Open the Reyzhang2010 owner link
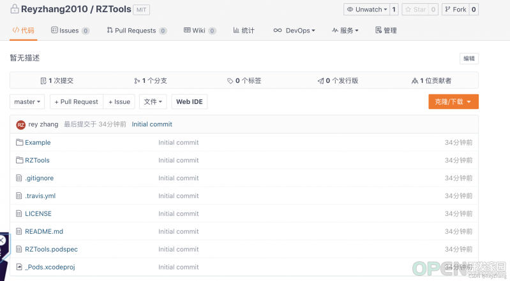The height and width of the screenshot is (281, 510). pos(54,9)
